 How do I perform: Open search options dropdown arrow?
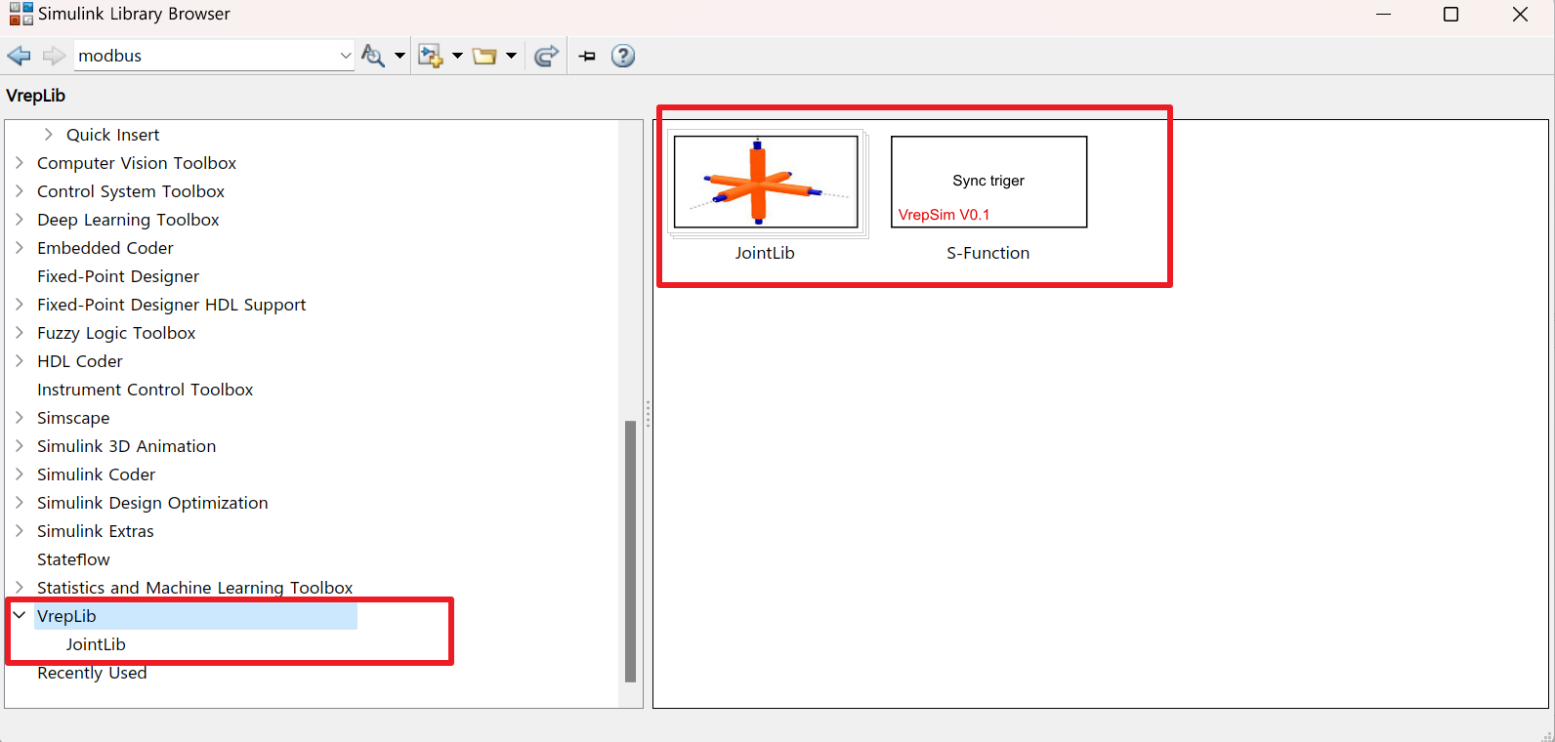[399, 56]
